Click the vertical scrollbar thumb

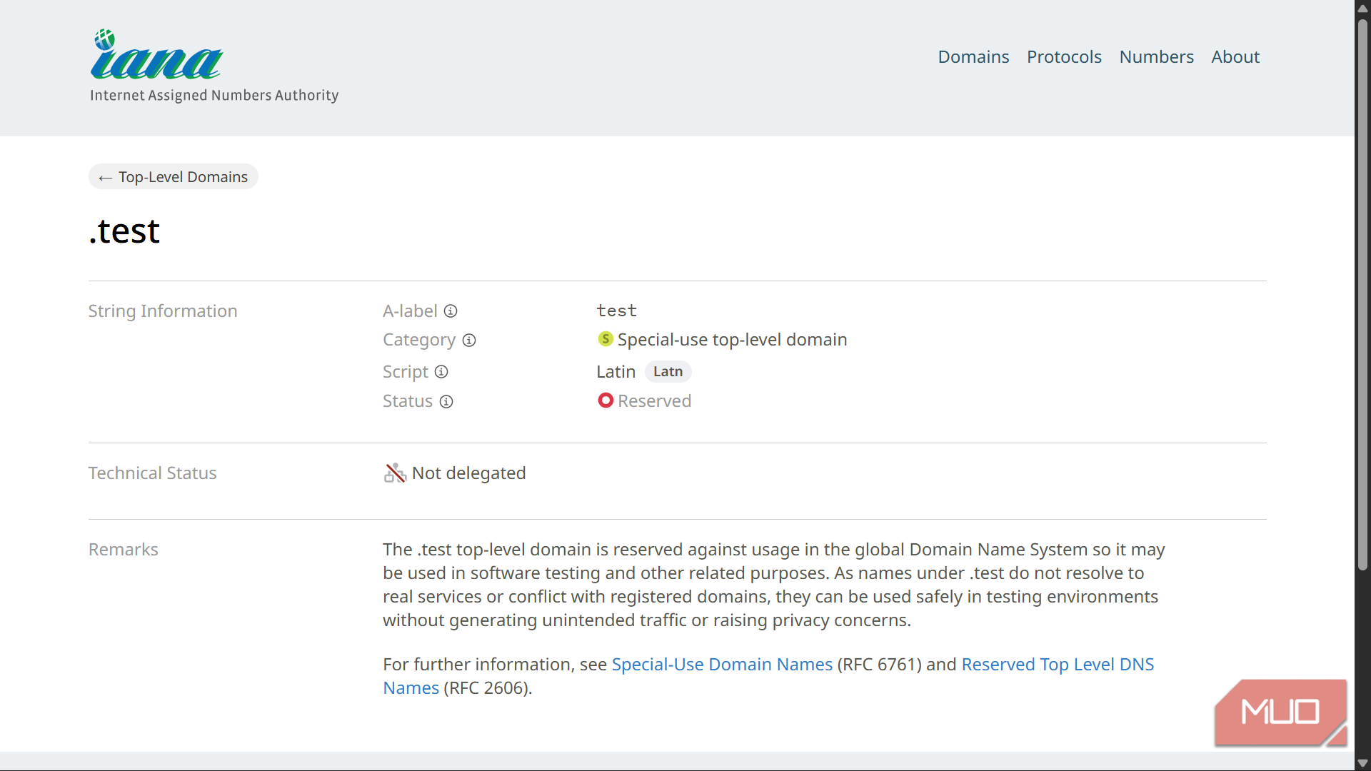click(1362, 294)
